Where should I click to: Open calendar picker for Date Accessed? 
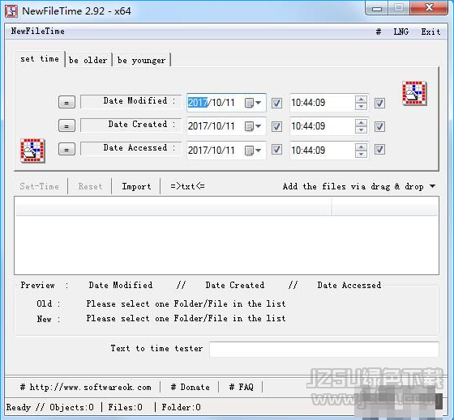click(253, 151)
